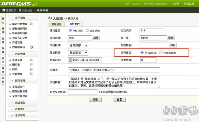Click 选择 button next to 作者 field

[x=171, y=38]
